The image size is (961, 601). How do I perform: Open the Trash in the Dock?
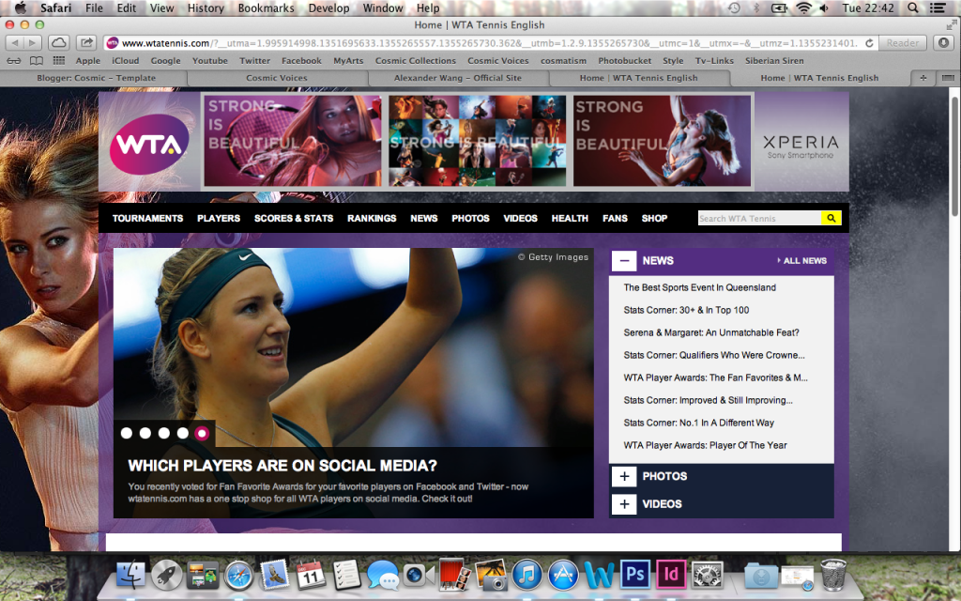[x=833, y=576]
